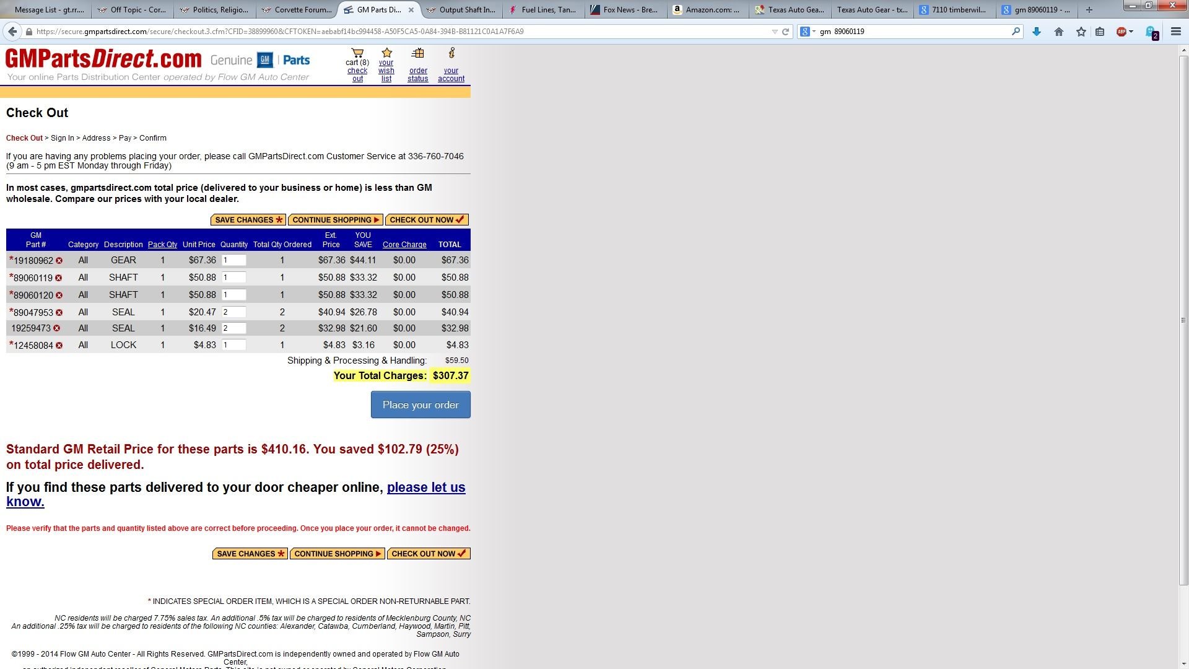
Task: Click the shopping cart check out icon
Action: (x=357, y=53)
